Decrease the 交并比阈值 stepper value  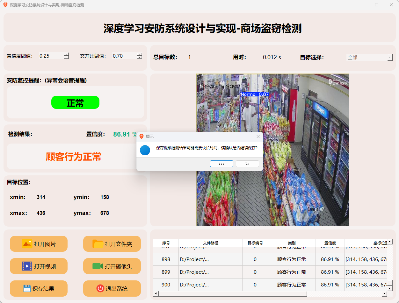click(x=140, y=58)
